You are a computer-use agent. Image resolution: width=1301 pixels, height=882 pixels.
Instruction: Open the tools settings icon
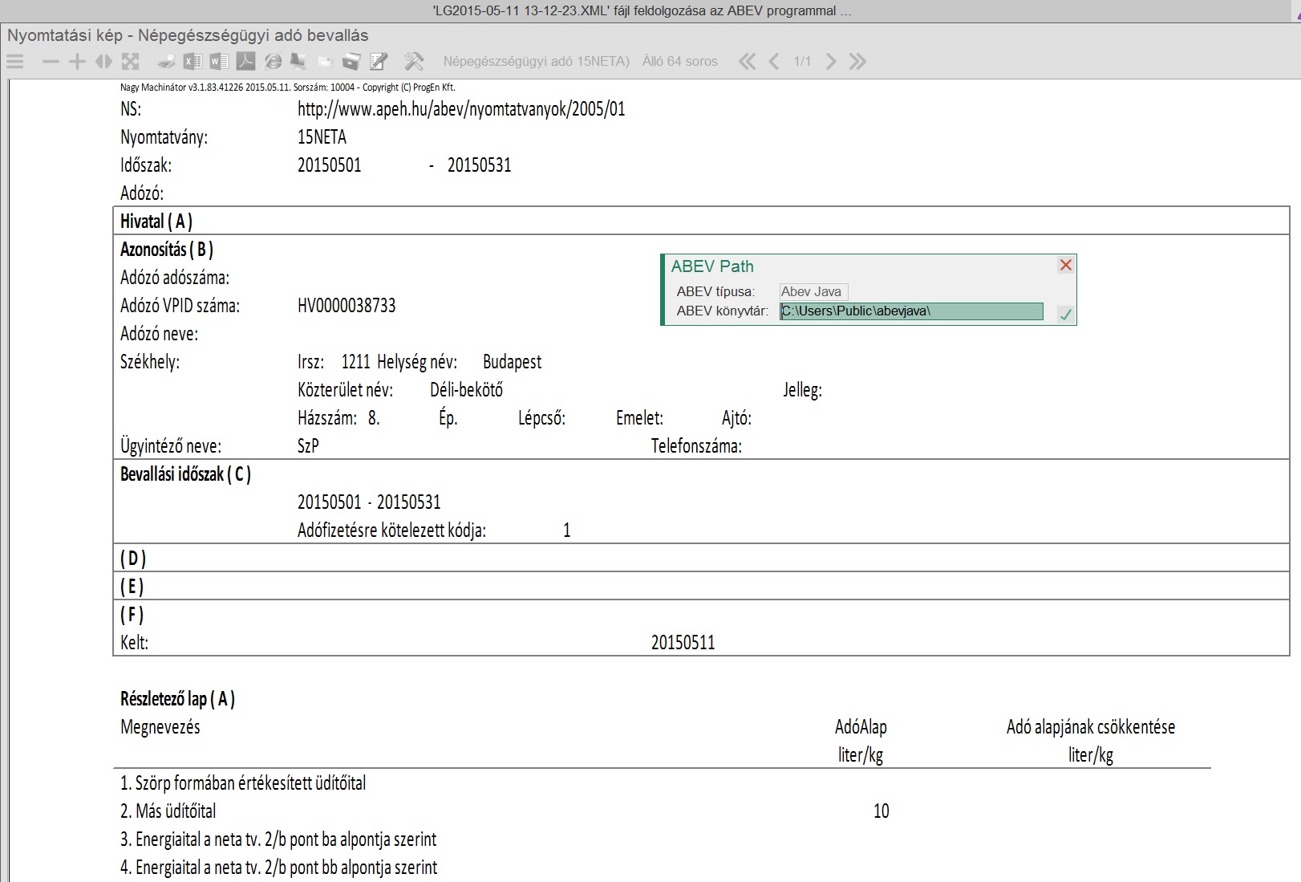coord(414,62)
